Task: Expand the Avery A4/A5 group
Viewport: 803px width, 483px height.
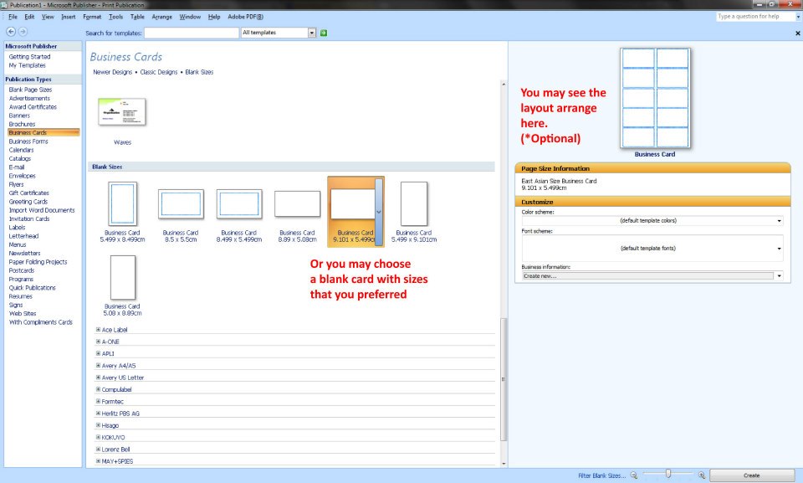Action: tap(99, 366)
